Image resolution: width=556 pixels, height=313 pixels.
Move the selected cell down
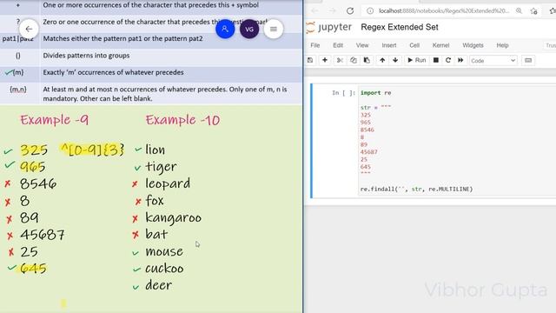[395, 60]
